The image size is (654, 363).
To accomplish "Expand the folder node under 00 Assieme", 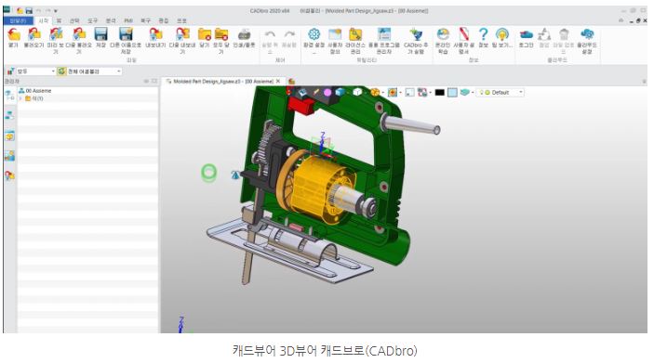I will (20, 98).
